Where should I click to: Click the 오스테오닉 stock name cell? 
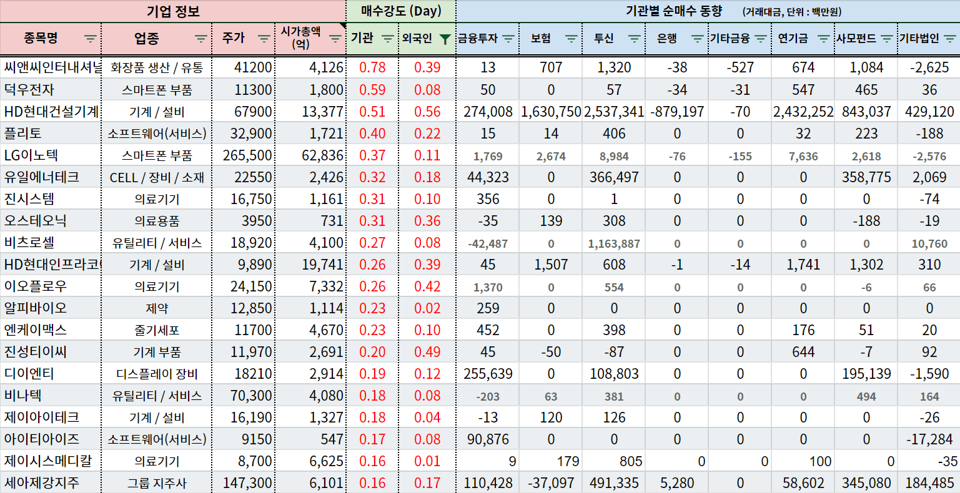pyautogui.click(x=51, y=221)
